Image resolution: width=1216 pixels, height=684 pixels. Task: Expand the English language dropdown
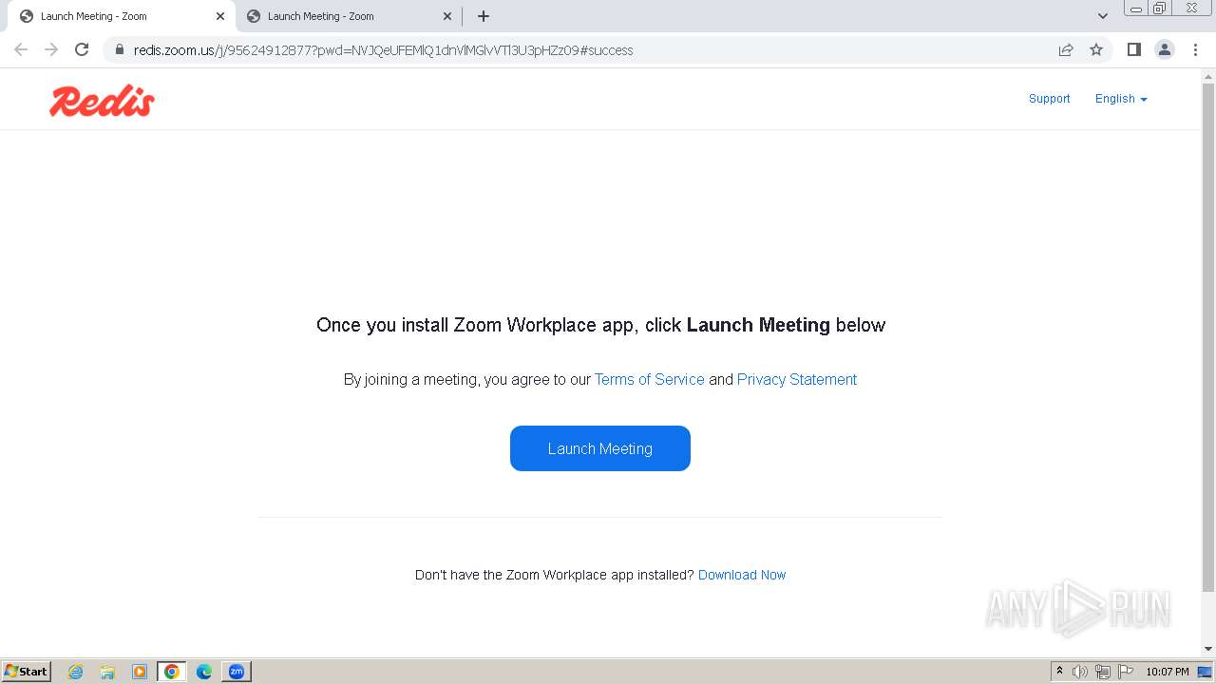click(1121, 99)
